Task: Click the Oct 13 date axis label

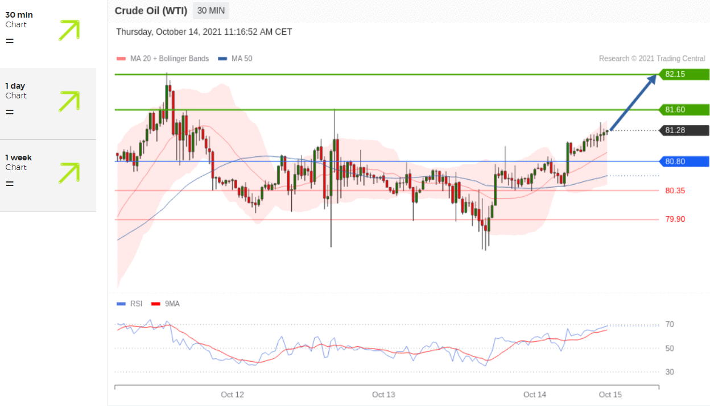Action: (x=383, y=395)
